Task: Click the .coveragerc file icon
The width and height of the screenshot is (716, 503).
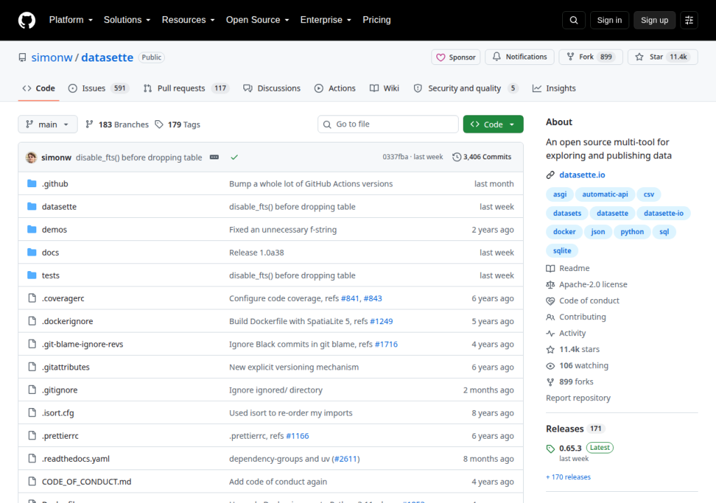Action: coord(32,298)
